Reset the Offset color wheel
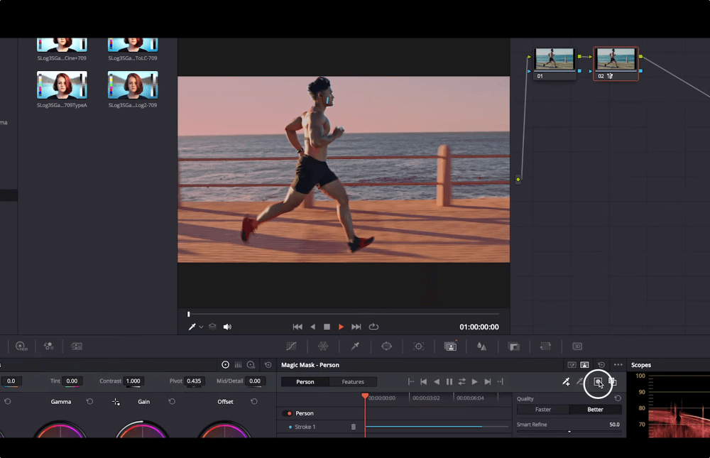The width and height of the screenshot is (710, 458). [x=254, y=401]
